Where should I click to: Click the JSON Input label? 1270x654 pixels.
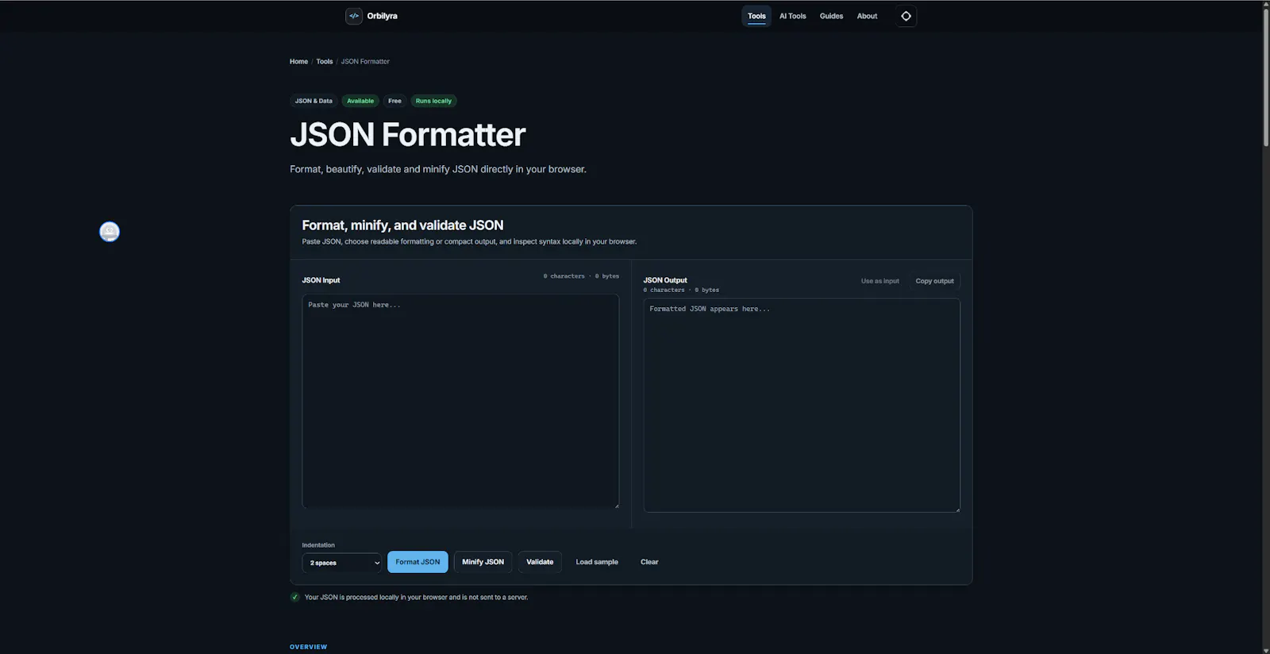pos(321,280)
